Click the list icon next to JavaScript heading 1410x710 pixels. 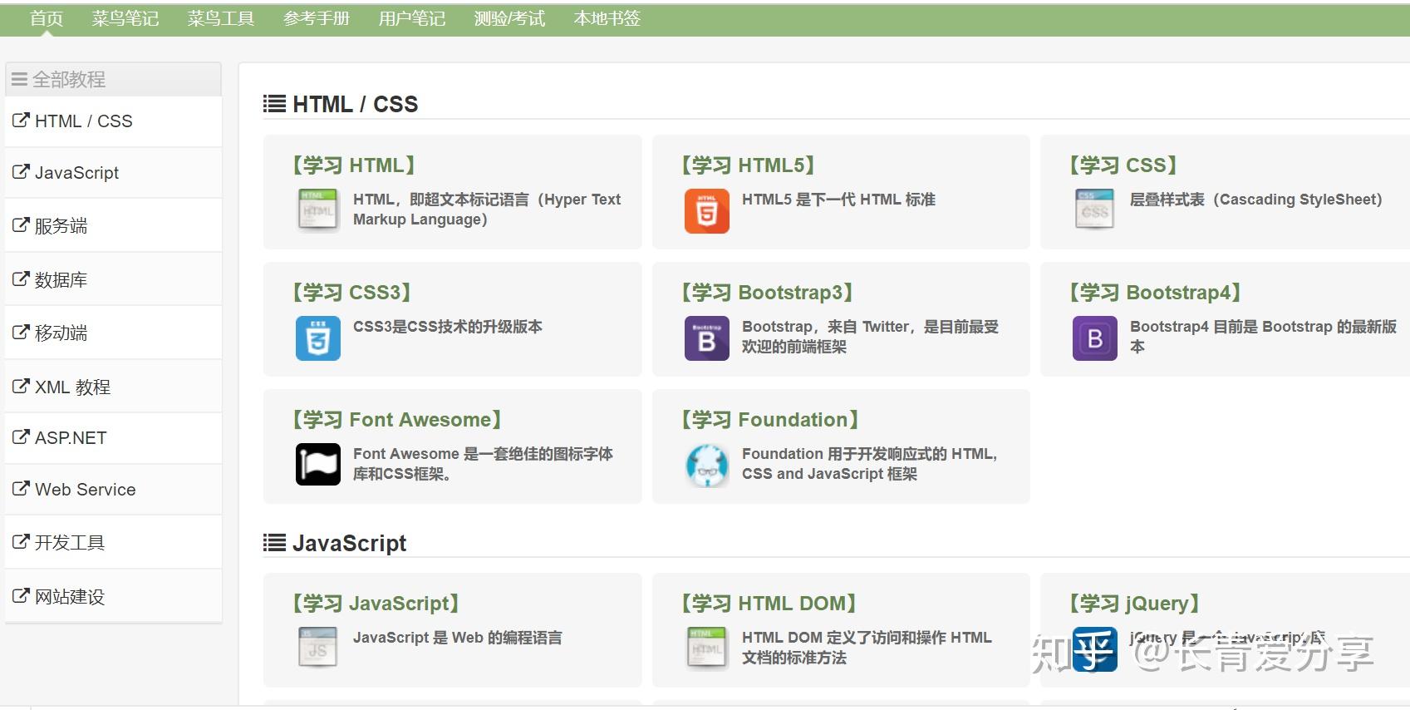coord(274,543)
